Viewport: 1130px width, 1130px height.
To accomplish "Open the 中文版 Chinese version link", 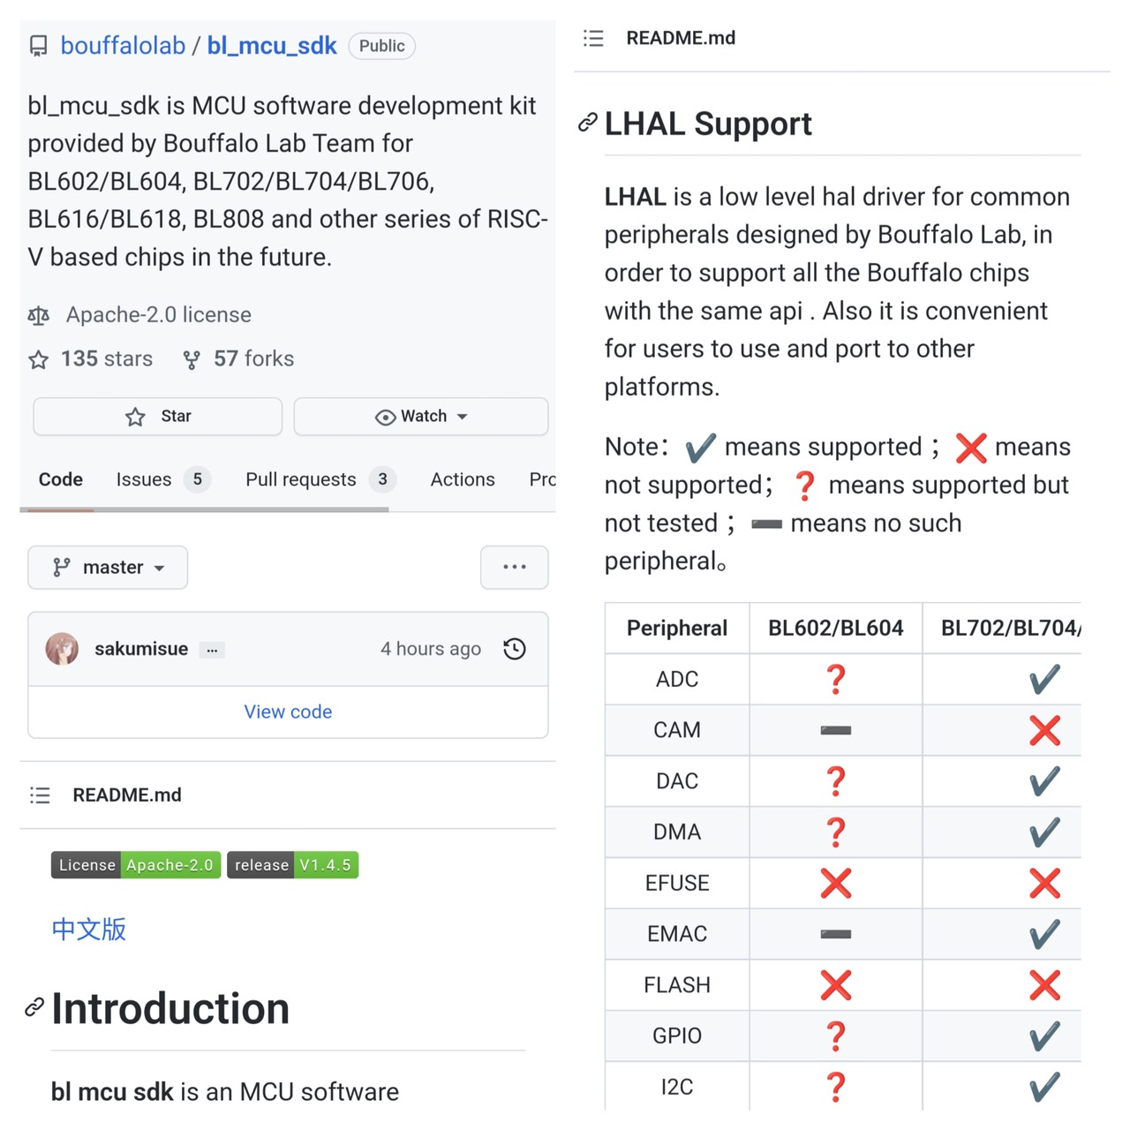I will coord(89,929).
